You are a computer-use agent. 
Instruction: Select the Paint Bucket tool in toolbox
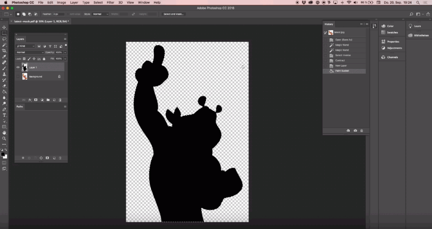tap(4, 92)
